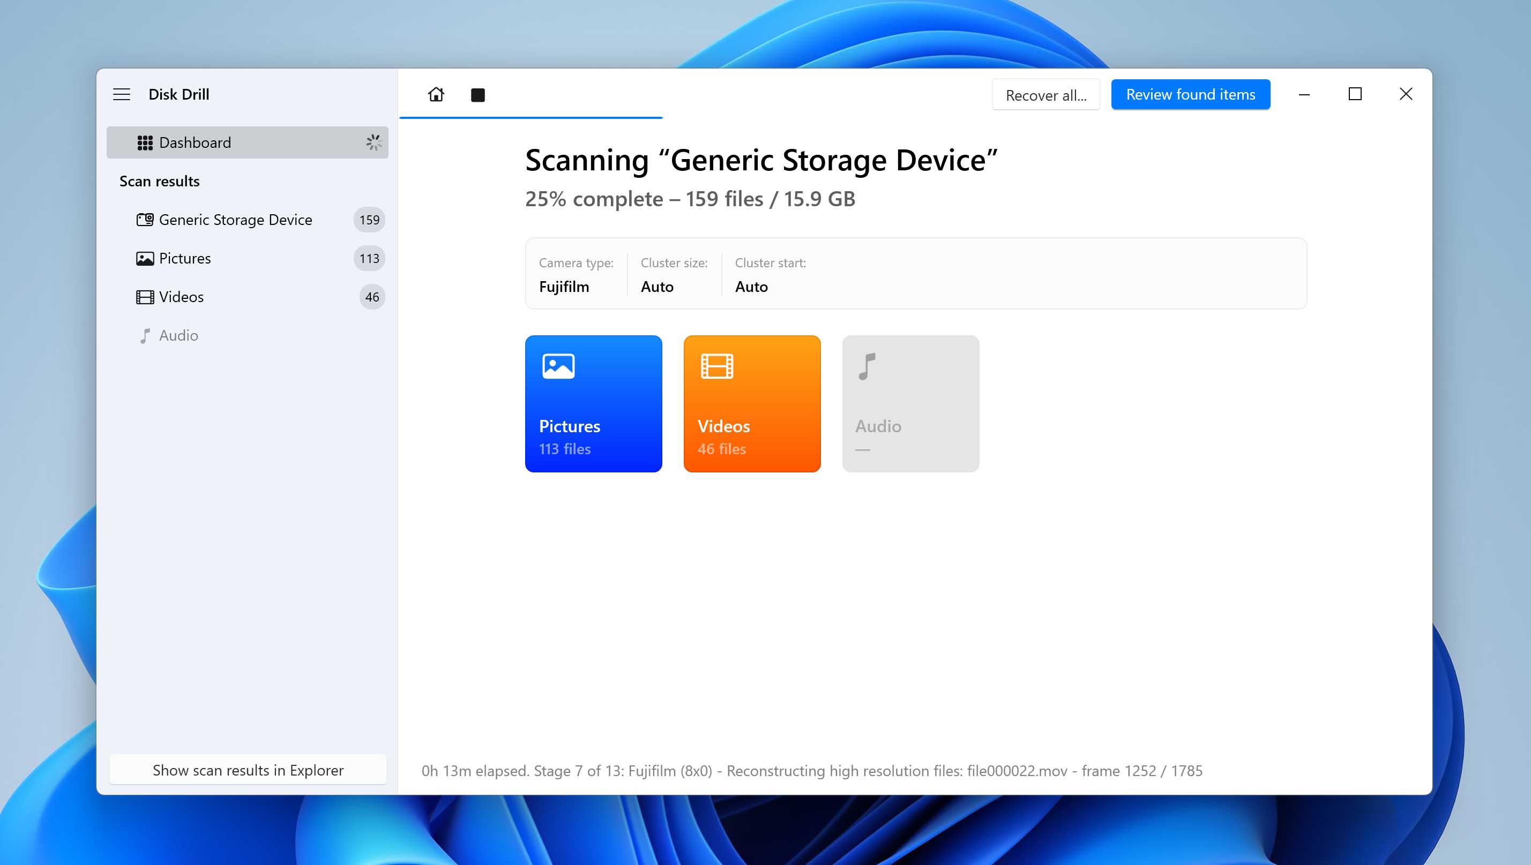Click the music note icon on Audio tile
1531x865 pixels.
[867, 366]
